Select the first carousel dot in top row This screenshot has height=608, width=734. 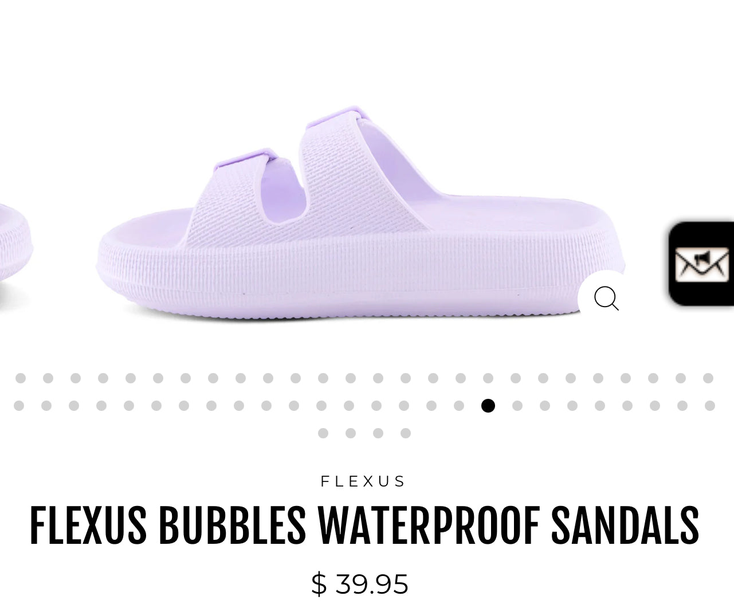click(21, 378)
